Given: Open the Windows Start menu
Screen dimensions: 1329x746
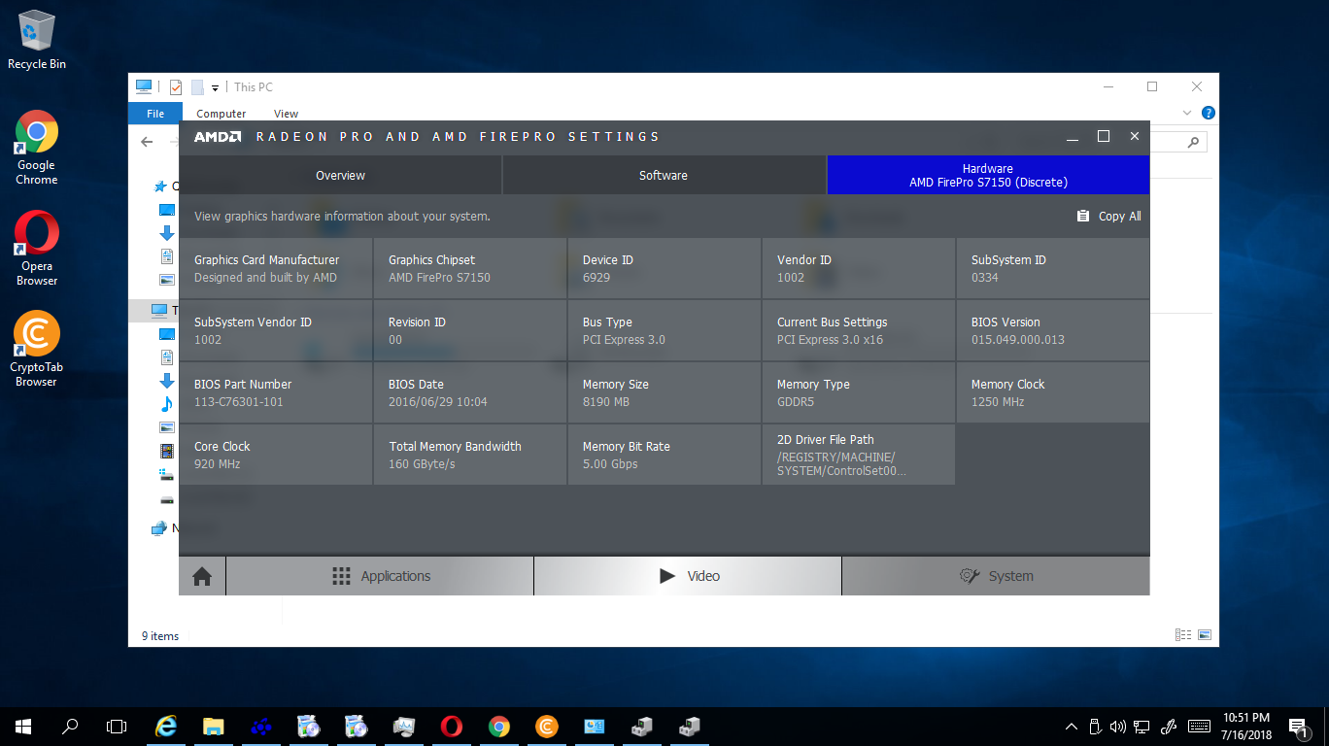Looking at the screenshot, I should click(x=23, y=727).
